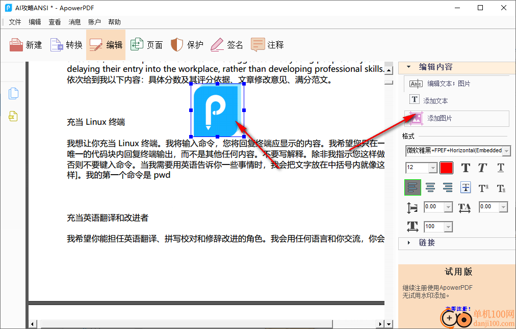Show page thumbnails from left sidebar icon
Image resolution: width=516 pixels, height=329 pixels.
13,93
